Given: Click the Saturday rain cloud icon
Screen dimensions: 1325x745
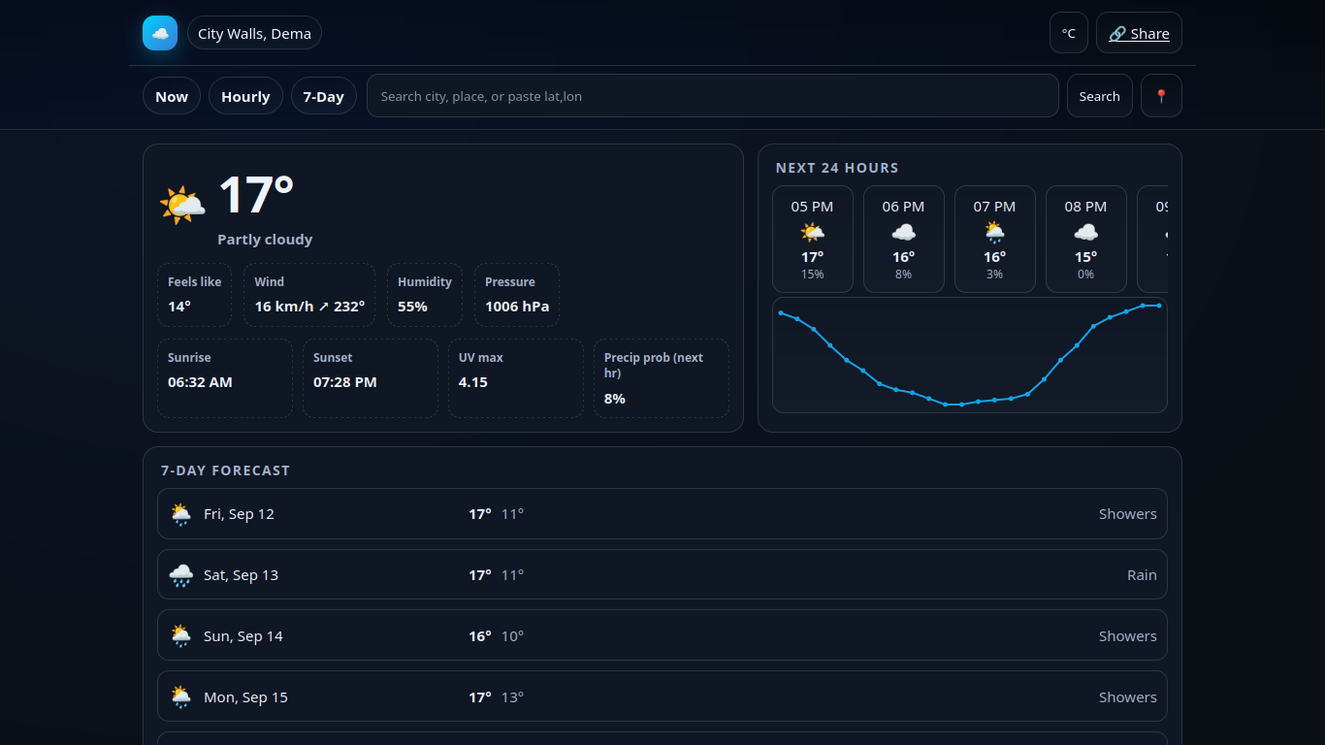Looking at the screenshot, I should (x=181, y=575).
